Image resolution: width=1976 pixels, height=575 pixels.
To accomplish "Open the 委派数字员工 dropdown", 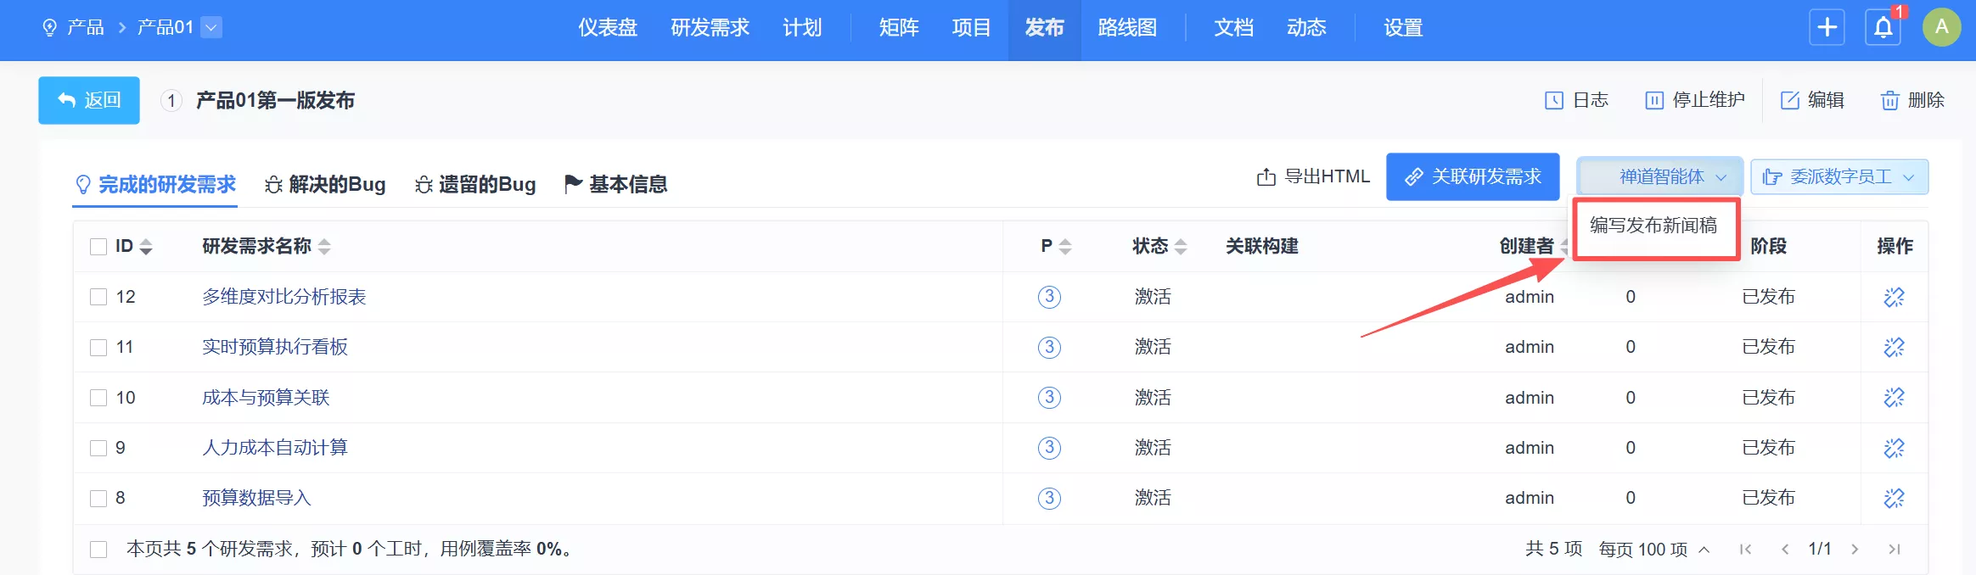I will 1839,177.
